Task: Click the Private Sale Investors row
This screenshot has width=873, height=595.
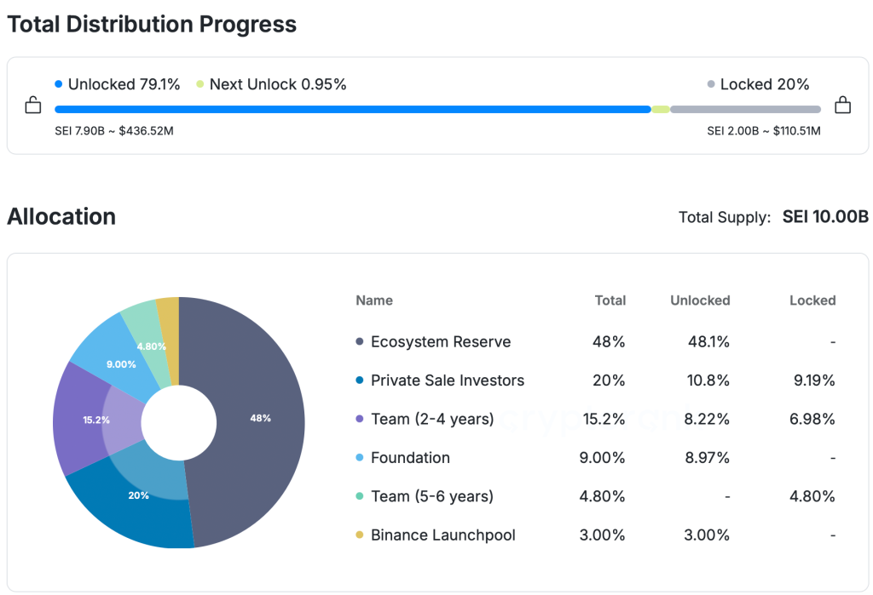Action: 448,380
